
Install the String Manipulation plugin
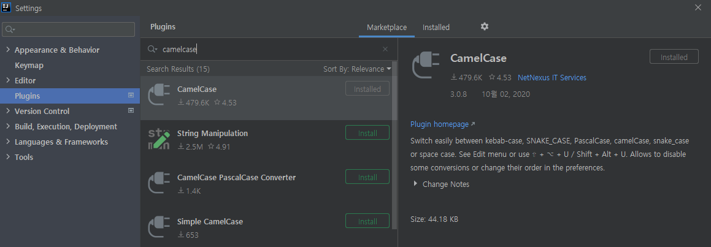coord(367,133)
